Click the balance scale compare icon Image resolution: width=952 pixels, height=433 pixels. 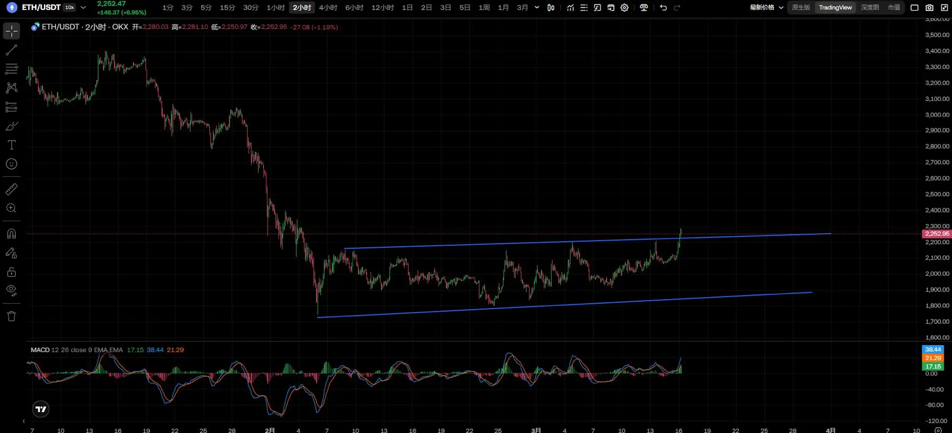point(644,8)
